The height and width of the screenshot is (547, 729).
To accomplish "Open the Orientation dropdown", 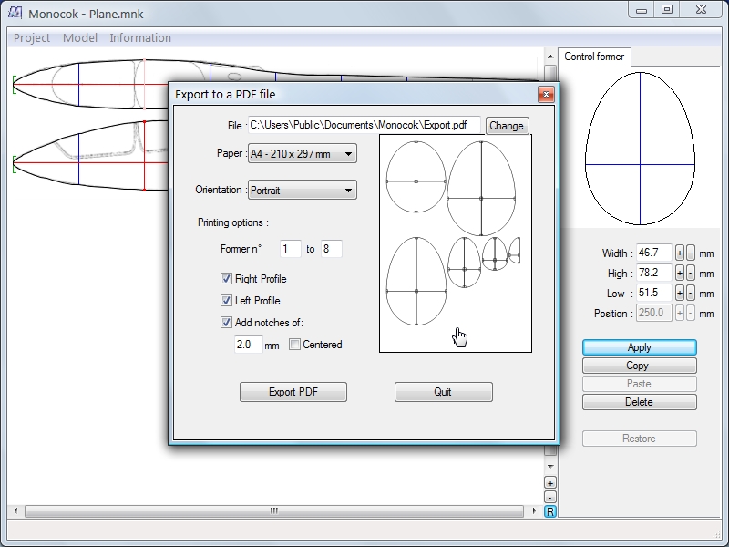I will pos(303,190).
